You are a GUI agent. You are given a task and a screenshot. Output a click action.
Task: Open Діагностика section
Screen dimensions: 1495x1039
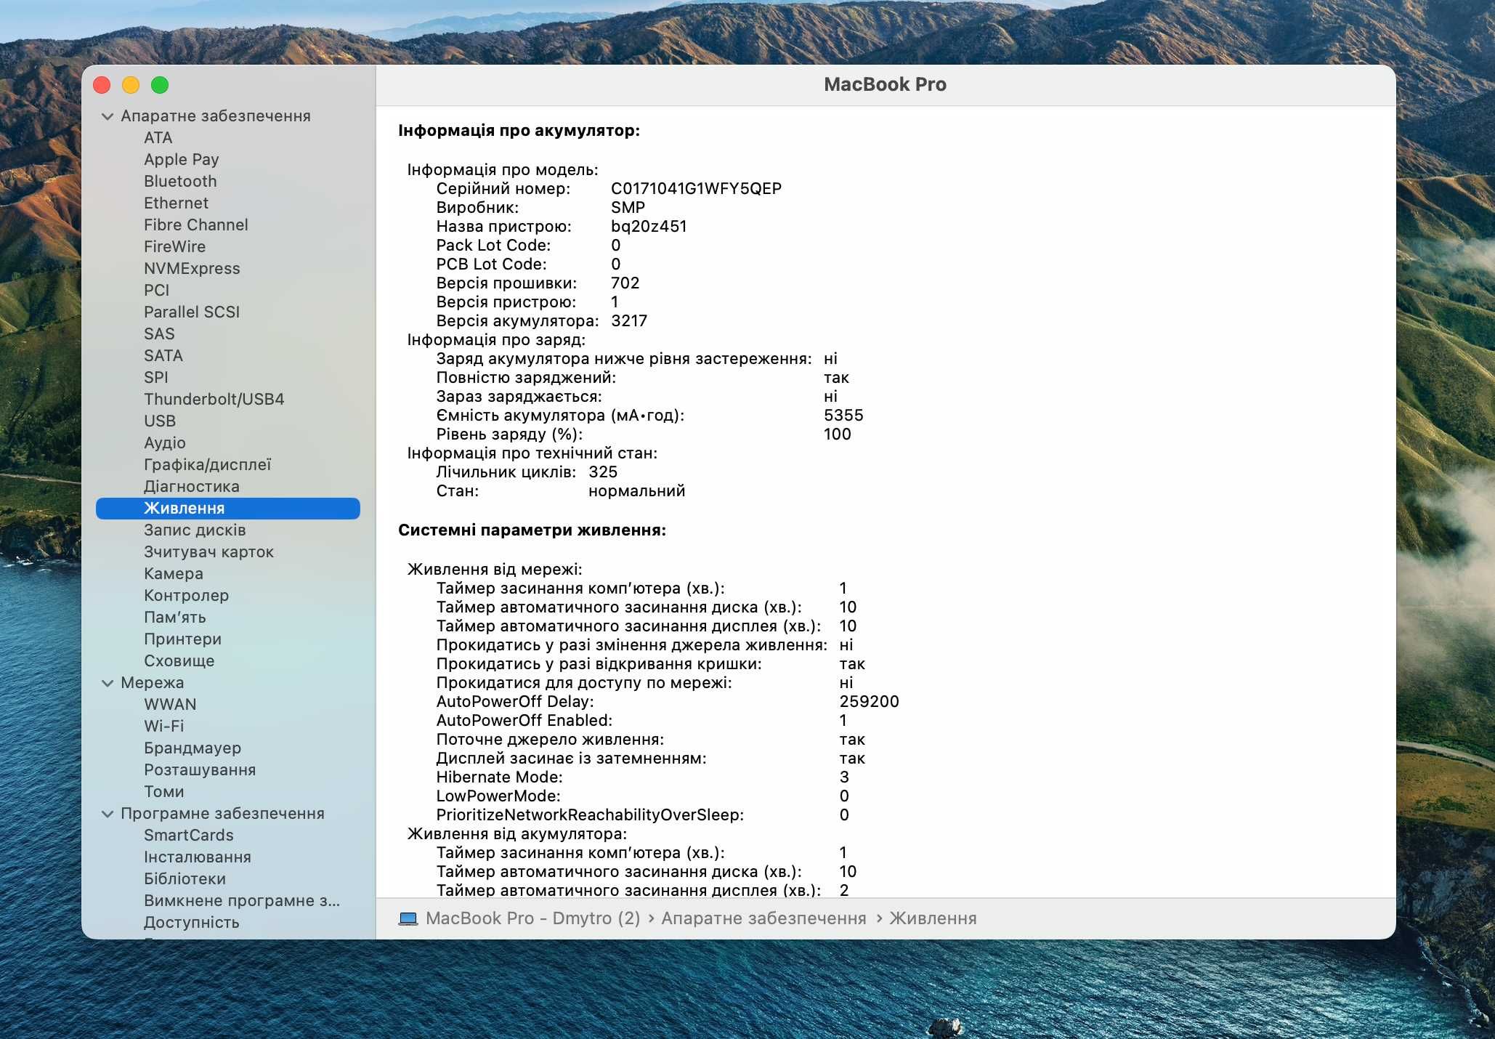click(192, 487)
